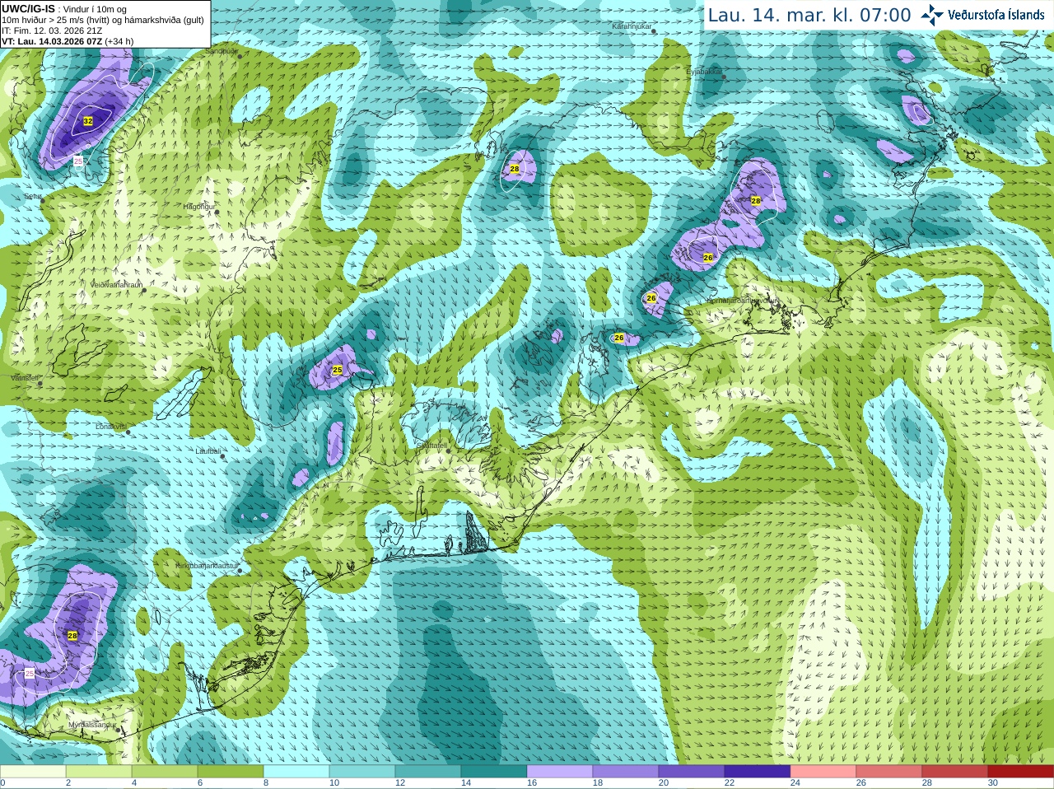Click the 18–20 m/s legend swatch
The image size is (1054, 789).
click(x=626, y=772)
